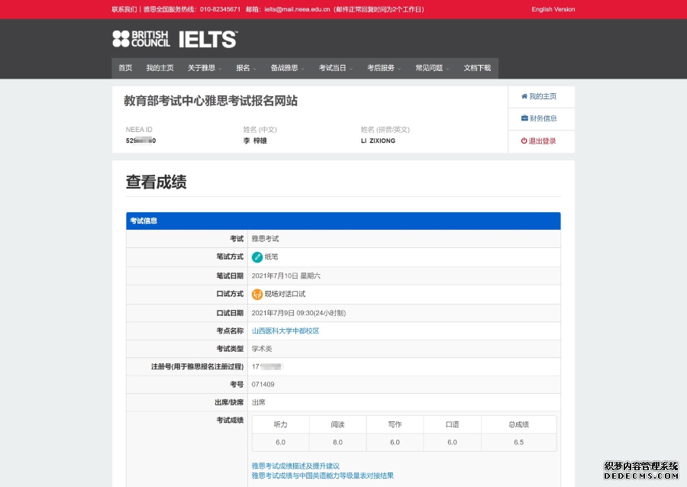Expand the 关于雅思 dropdown menu
Image resolution: width=687 pixels, height=487 pixels.
pyautogui.click(x=205, y=68)
